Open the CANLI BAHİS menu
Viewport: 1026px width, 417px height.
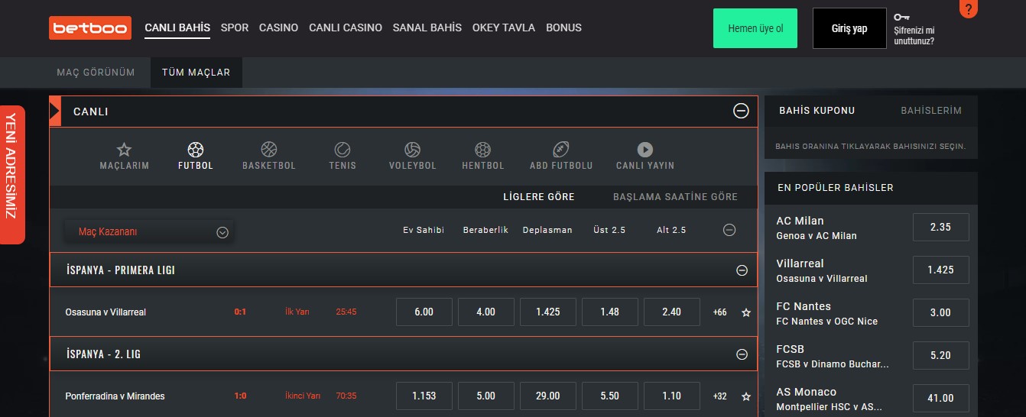(177, 27)
